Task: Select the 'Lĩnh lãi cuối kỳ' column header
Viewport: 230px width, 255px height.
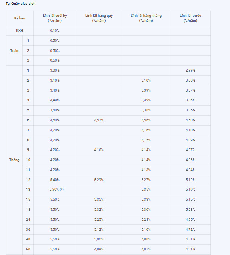Action: (x=55, y=18)
